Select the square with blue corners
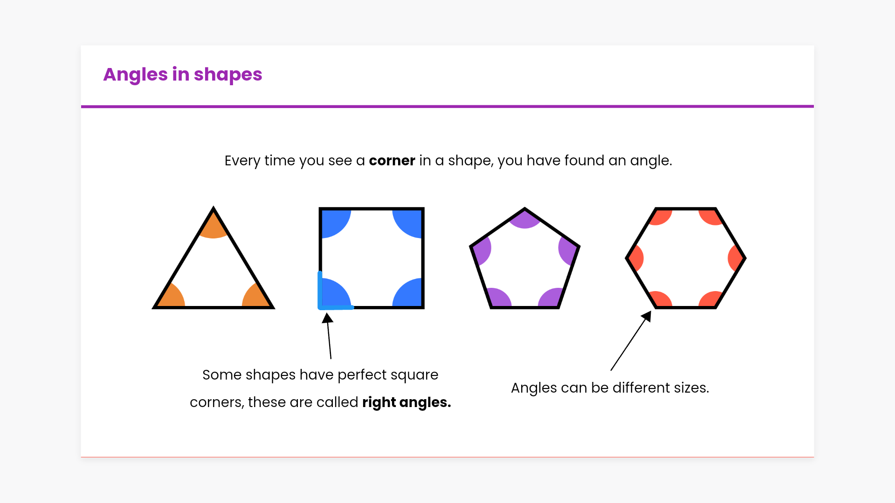The width and height of the screenshot is (895, 503). 372,258
